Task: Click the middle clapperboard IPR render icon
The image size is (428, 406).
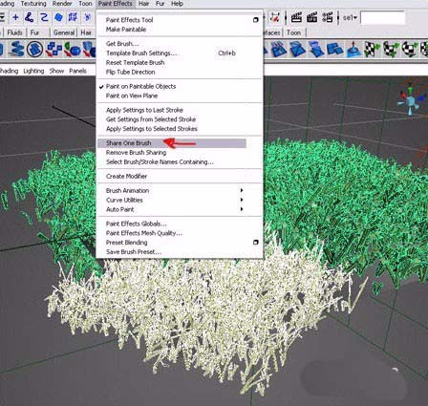Action: (x=311, y=17)
